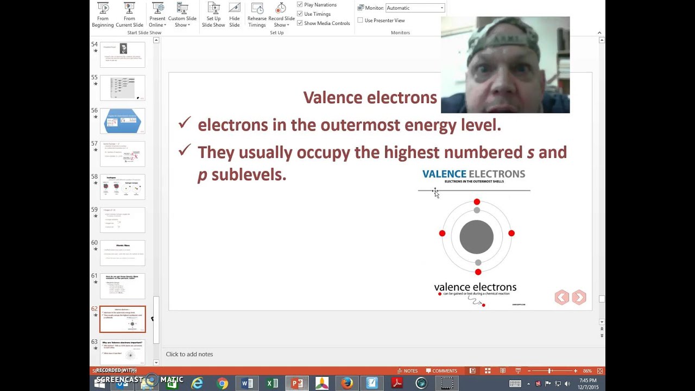The height and width of the screenshot is (391, 695).
Task: Uncheck Use Timings checkbox
Action: pyautogui.click(x=300, y=14)
